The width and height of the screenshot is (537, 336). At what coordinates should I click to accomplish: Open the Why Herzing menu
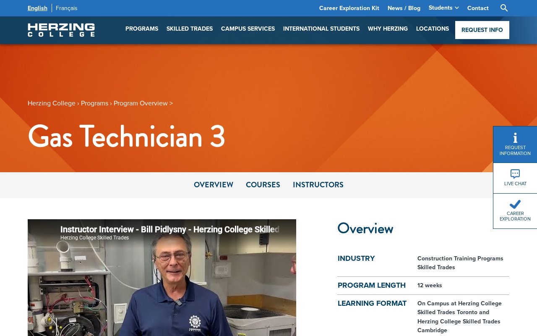pos(388,29)
